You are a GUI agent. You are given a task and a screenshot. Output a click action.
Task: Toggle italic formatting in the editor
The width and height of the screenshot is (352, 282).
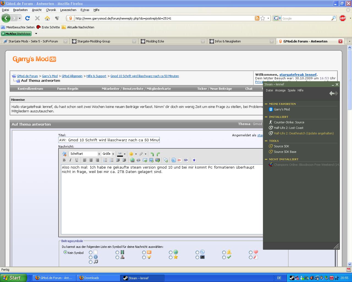70,160
